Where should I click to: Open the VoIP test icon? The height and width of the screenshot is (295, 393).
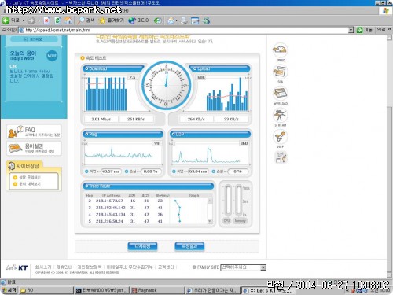[x=281, y=137]
